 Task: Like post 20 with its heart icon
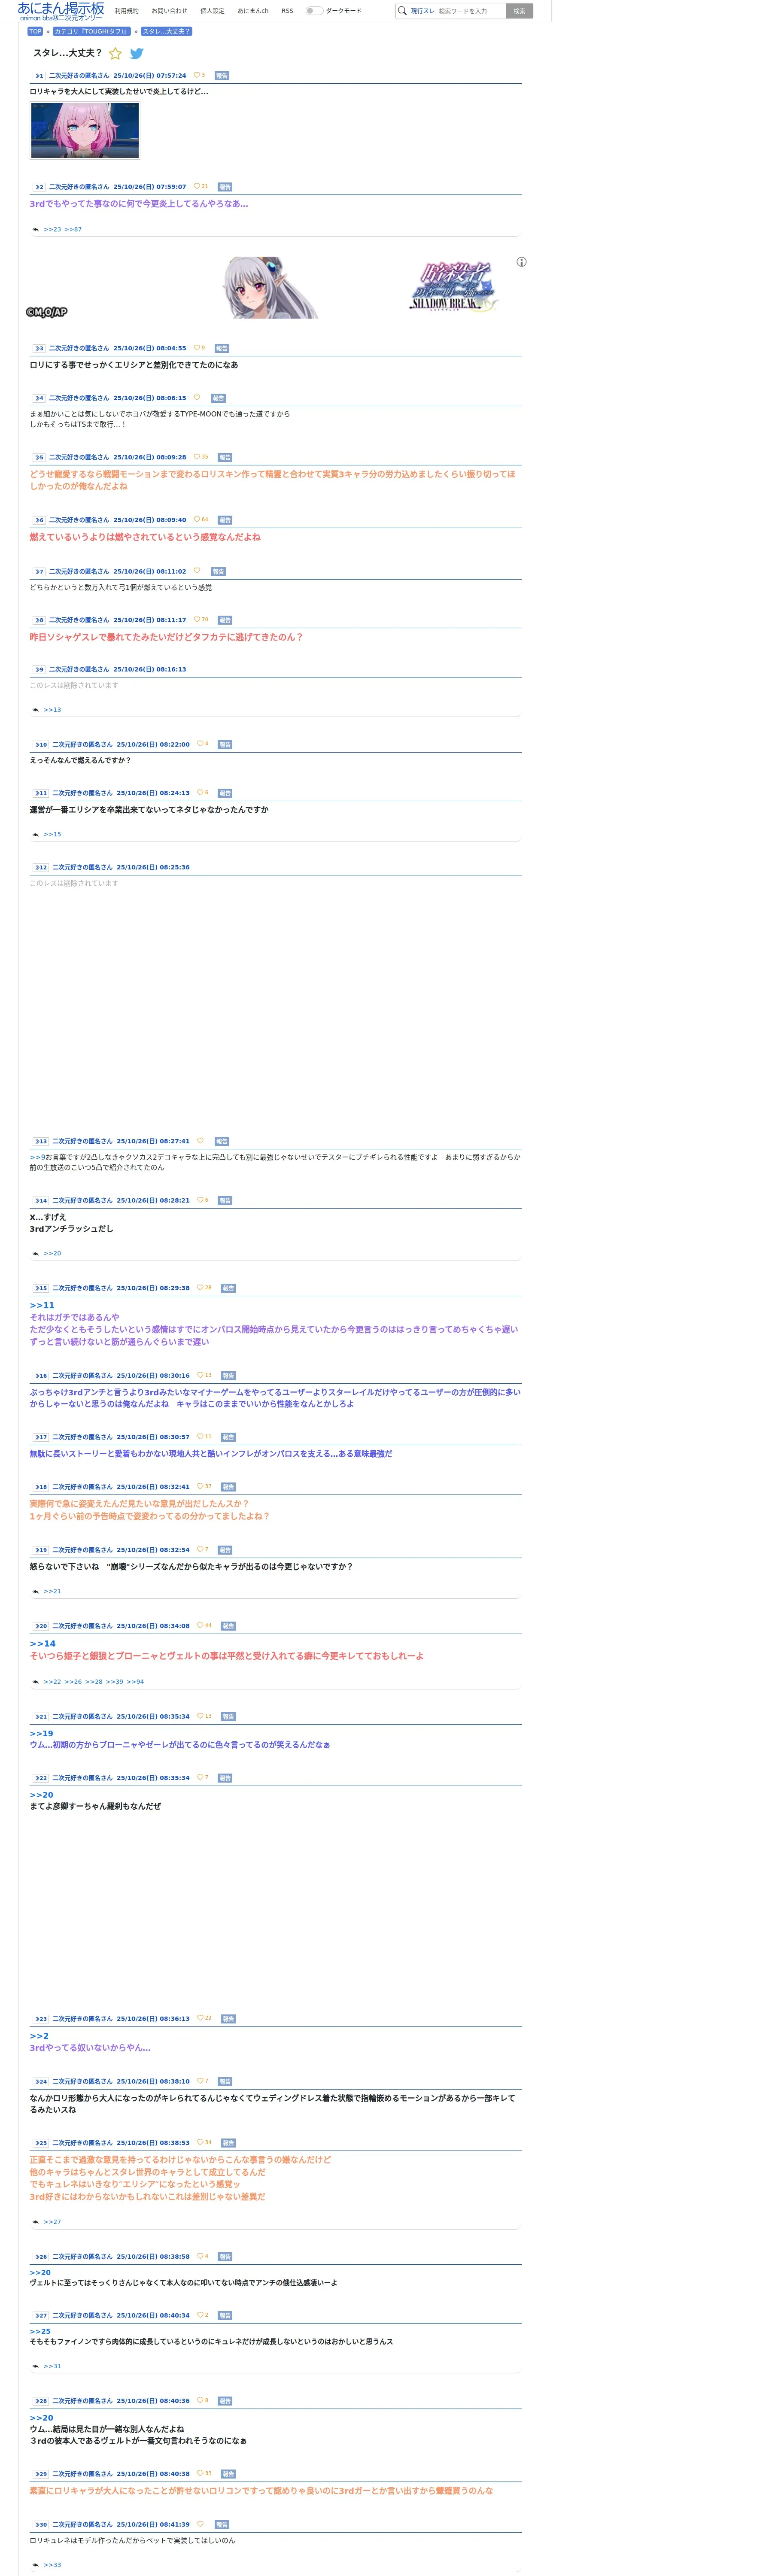pyautogui.click(x=200, y=1626)
